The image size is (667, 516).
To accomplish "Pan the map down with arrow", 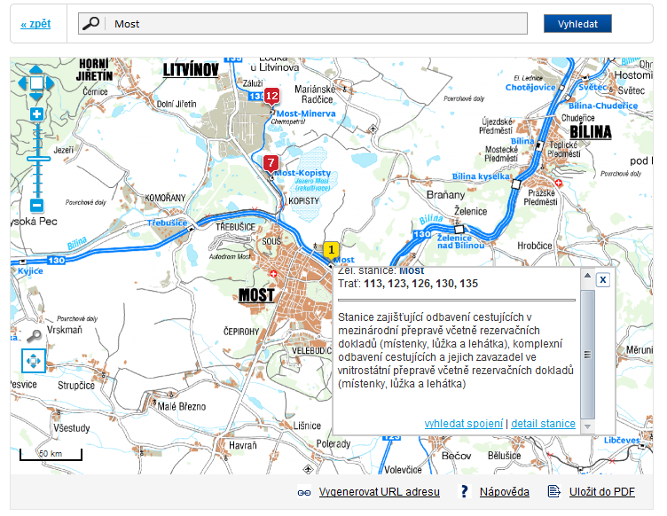I will point(36,97).
